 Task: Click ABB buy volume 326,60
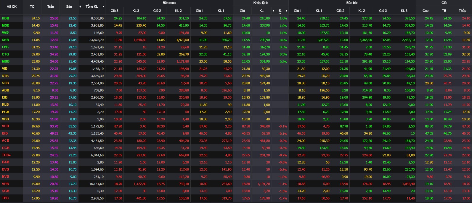click(x=227, y=90)
